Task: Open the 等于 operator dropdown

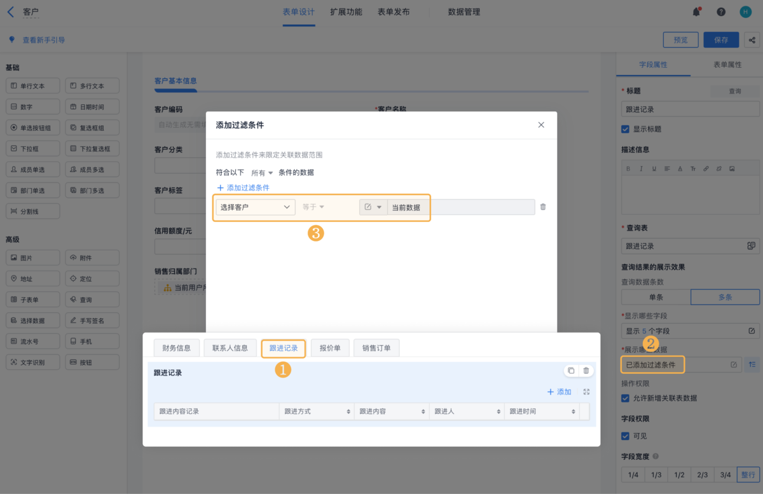Action: click(313, 207)
